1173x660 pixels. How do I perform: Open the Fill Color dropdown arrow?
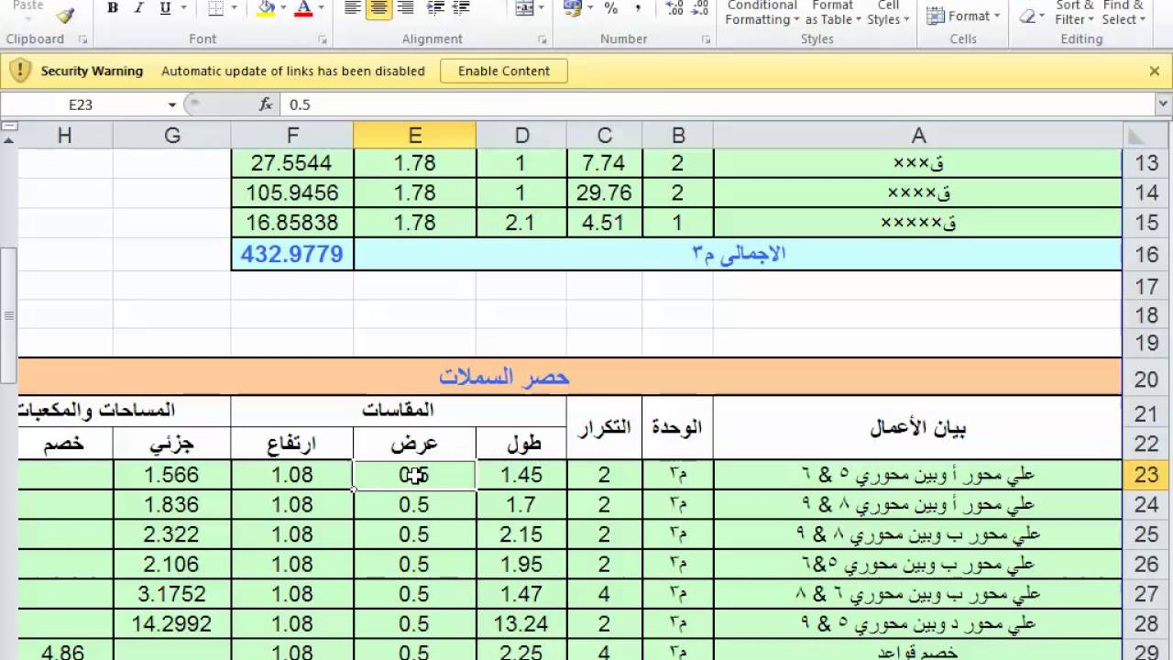tap(285, 8)
